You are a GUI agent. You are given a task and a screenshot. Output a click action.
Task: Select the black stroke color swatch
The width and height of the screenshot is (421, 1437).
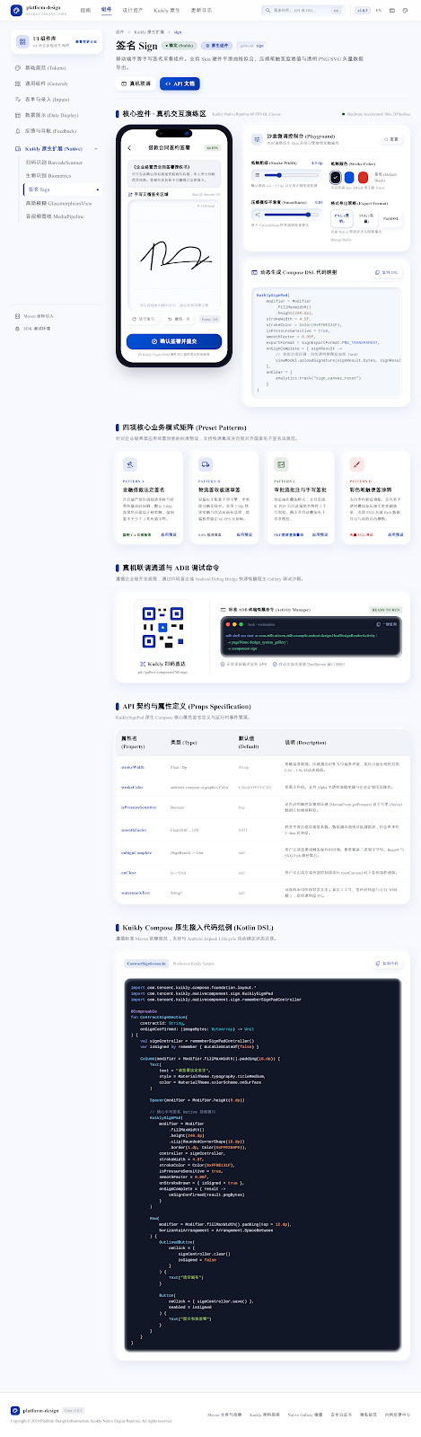(337, 178)
